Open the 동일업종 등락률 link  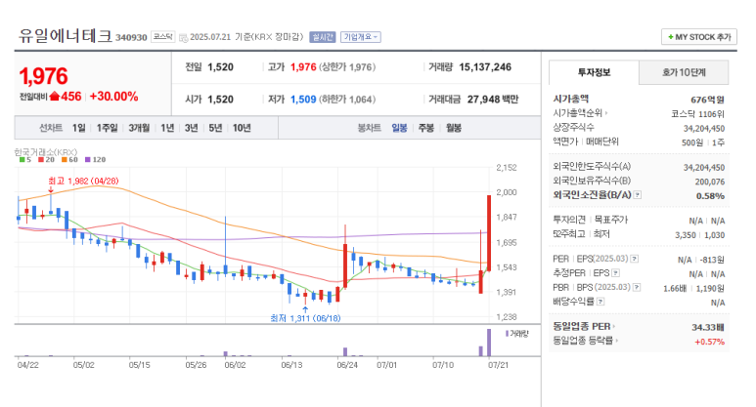pyautogui.click(x=585, y=341)
